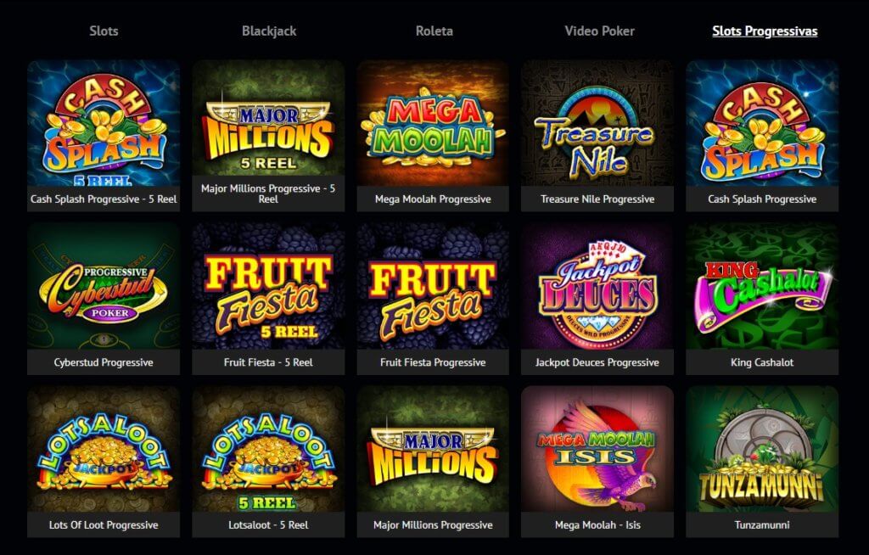Switch to the Blackjack tab
This screenshot has height=555, width=869.
point(269,31)
